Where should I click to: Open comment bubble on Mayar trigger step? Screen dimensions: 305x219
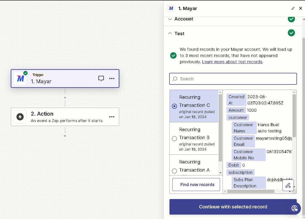click(101, 78)
